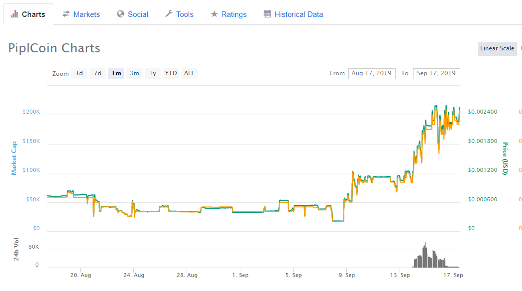This screenshot has width=522, height=291.
Task: Click the Market Cap axis label
Action: [x=14, y=158]
